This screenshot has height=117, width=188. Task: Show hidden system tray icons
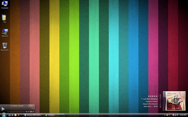[164, 115]
